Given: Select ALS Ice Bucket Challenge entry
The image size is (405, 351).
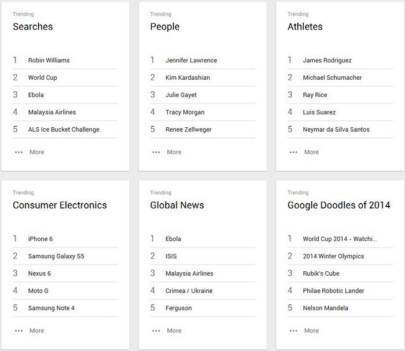Looking at the screenshot, I should [x=64, y=130].
